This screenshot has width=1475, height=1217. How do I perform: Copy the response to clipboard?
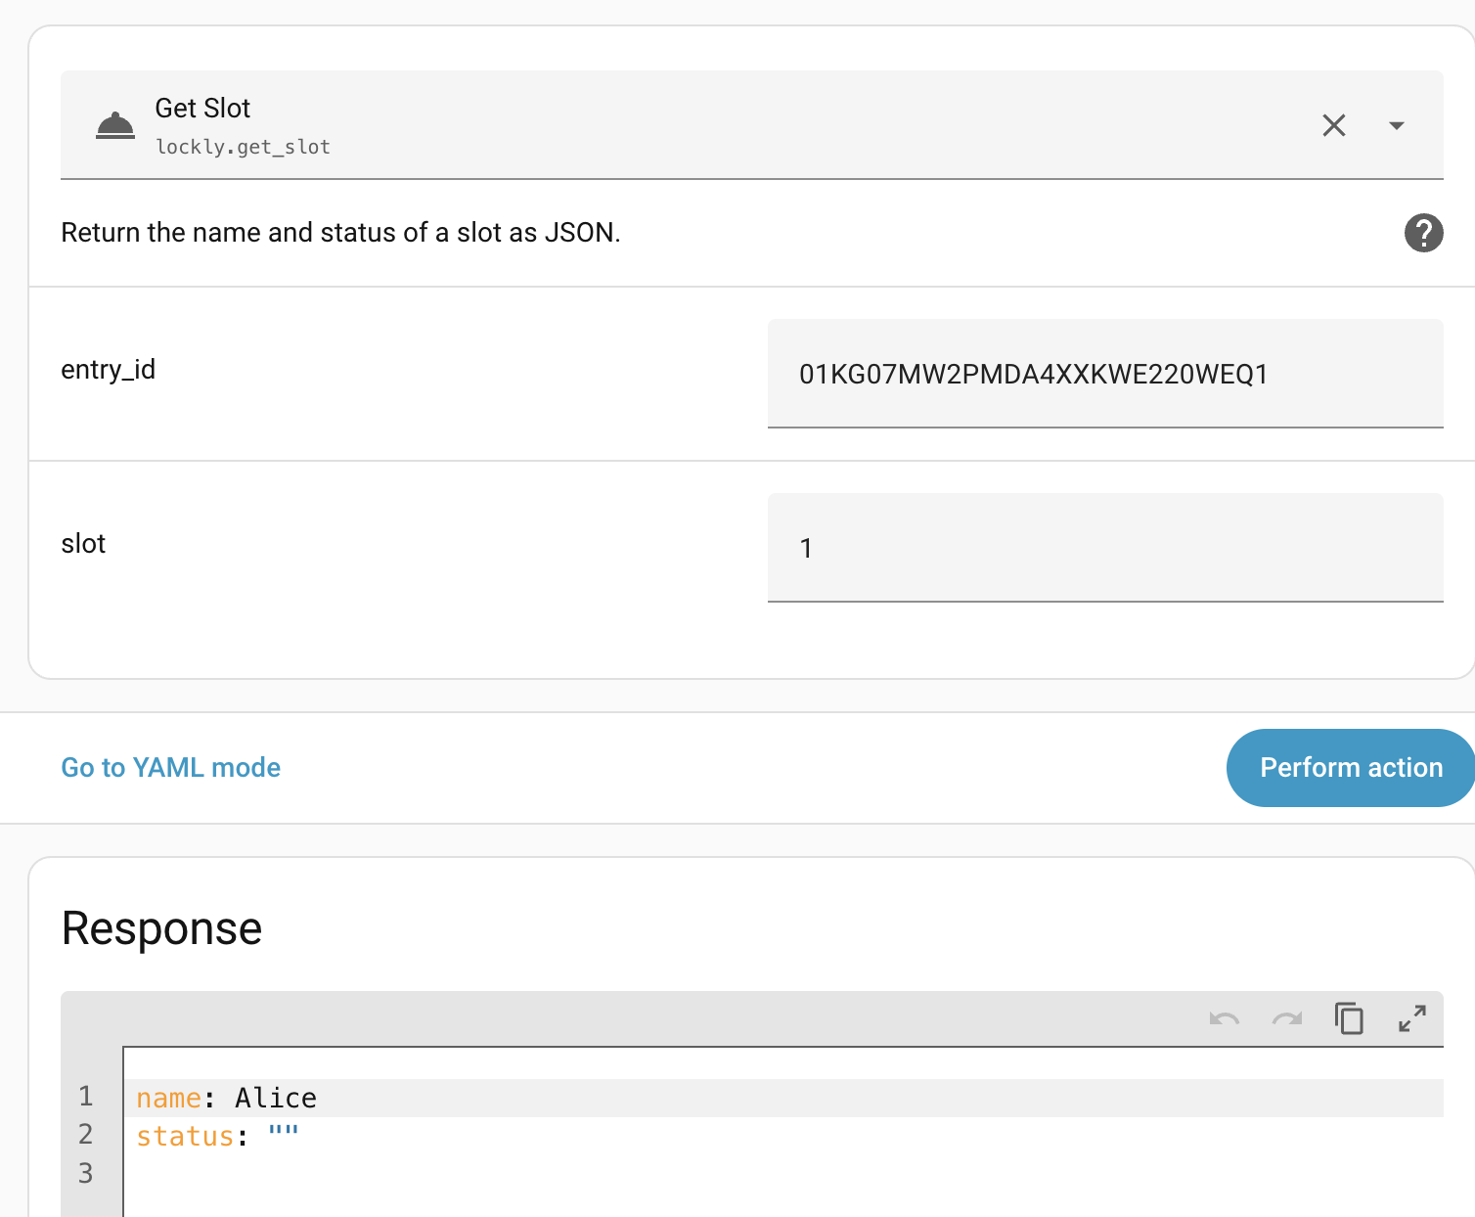[x=1350, y=1018]
